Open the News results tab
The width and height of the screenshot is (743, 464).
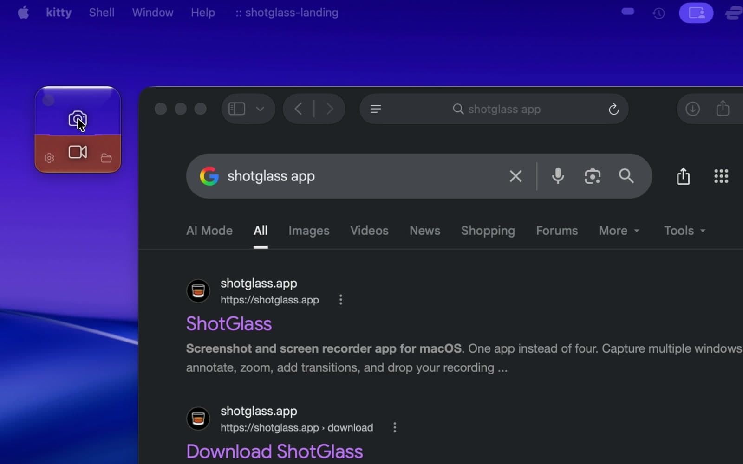click(x=425, y=231)
